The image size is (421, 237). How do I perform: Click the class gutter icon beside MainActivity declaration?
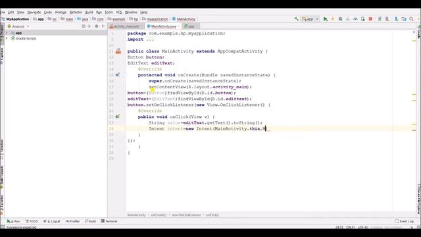(118, 51)
